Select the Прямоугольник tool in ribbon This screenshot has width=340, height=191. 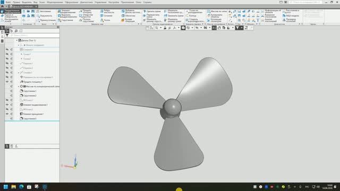[46, 20]
